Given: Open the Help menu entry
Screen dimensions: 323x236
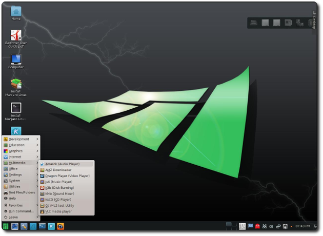Looking at the screenshot, I should 21,199.
